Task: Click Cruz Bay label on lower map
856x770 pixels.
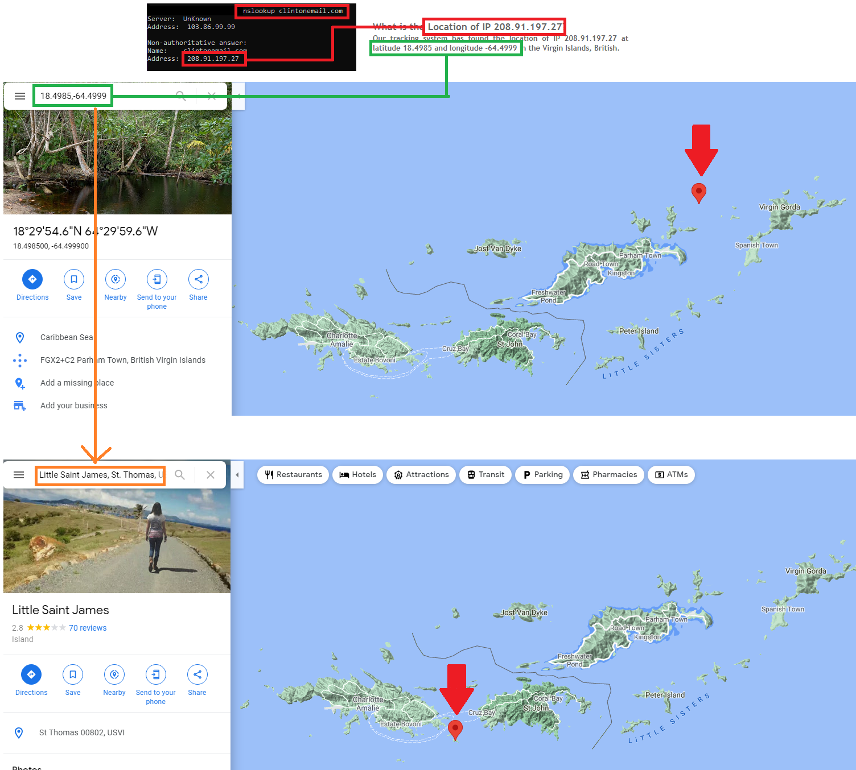Action: coord(481,713)
